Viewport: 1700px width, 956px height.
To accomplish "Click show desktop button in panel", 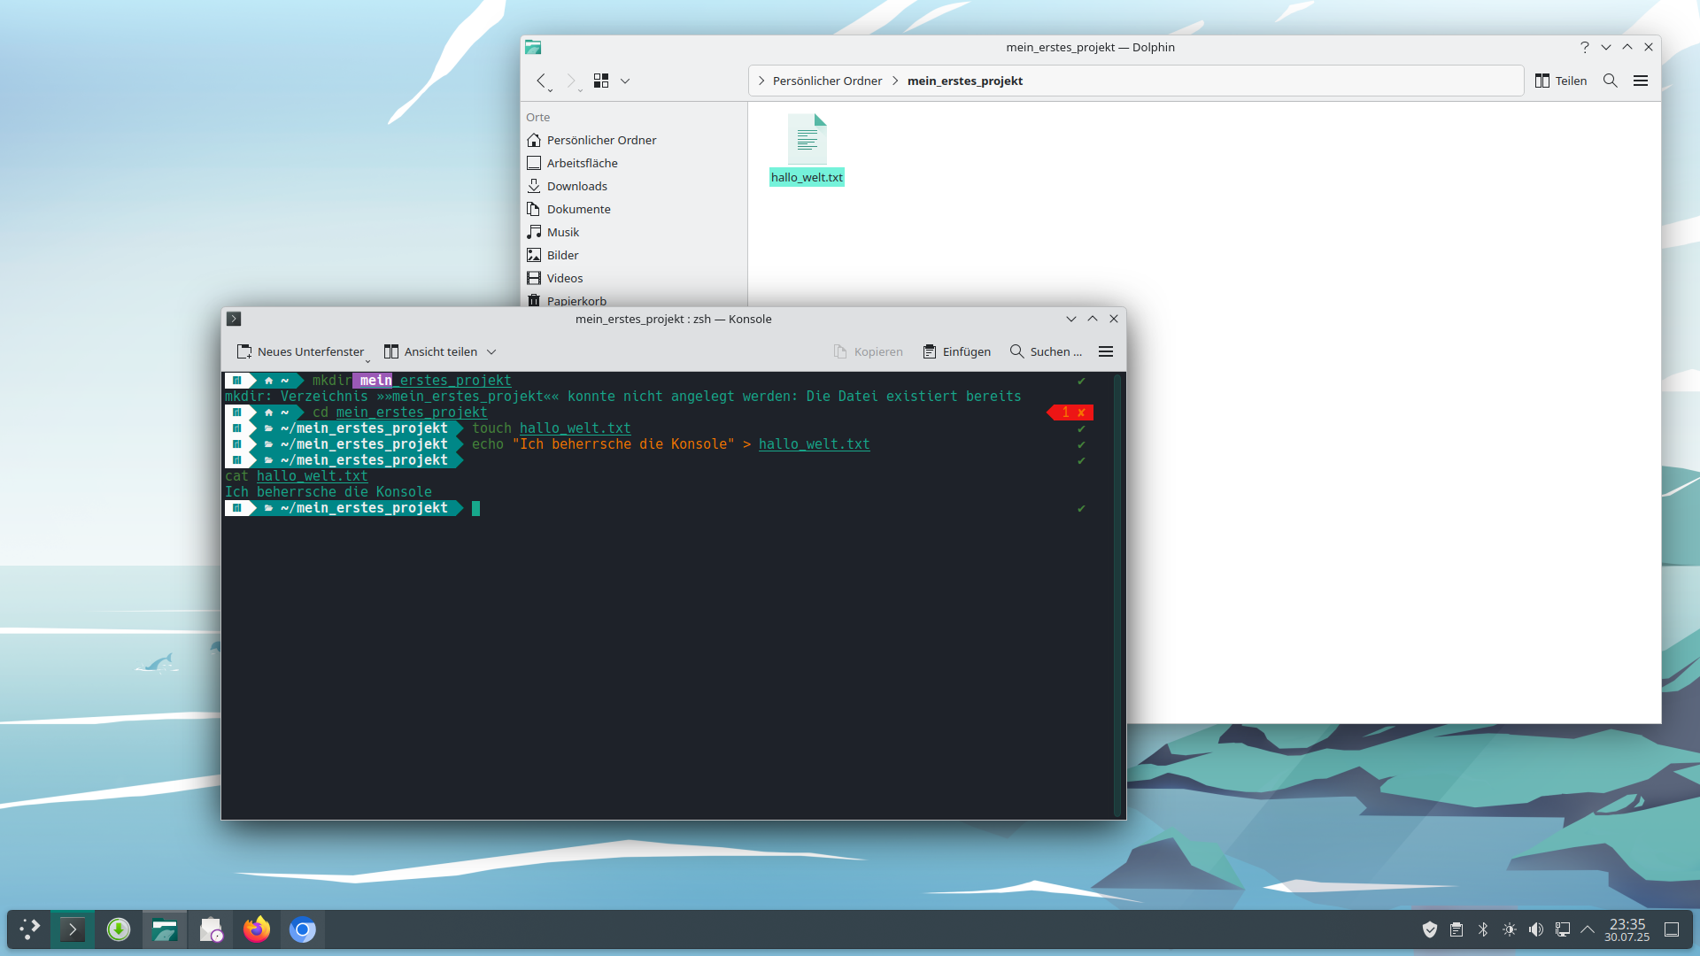I will click(1672, 929).
